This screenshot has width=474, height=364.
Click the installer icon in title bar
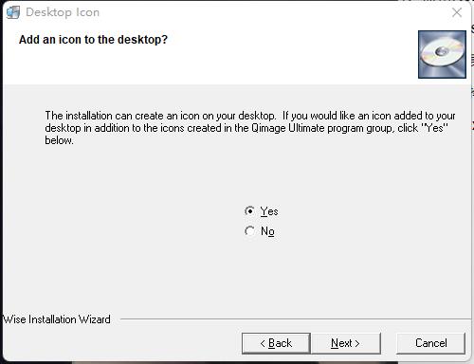[x=13, y=12]
